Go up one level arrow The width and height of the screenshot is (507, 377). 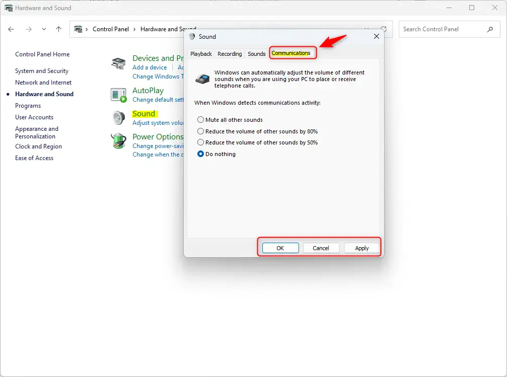click(58, 29)
